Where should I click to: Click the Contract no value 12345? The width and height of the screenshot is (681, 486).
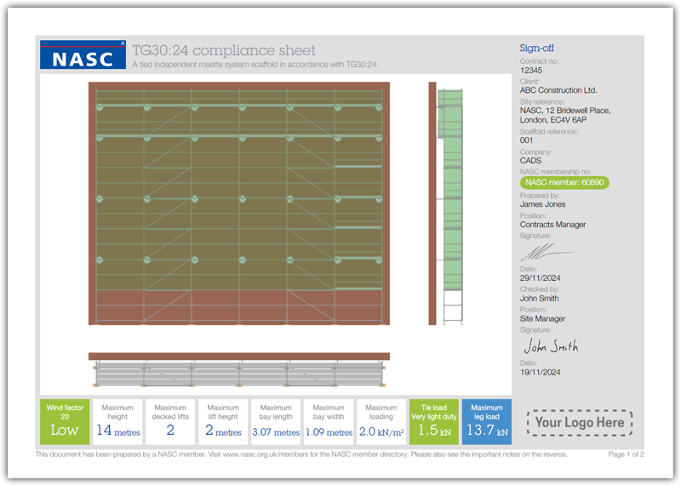(532, 71)
